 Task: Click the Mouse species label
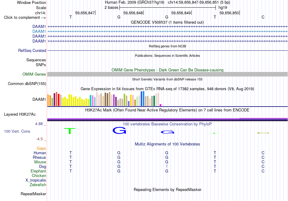(x=40, y=162)
